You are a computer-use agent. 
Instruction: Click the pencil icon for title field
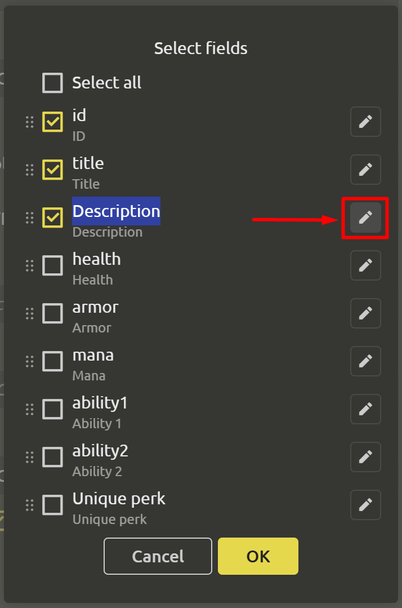pyautogui.click(x=365, y=170)
